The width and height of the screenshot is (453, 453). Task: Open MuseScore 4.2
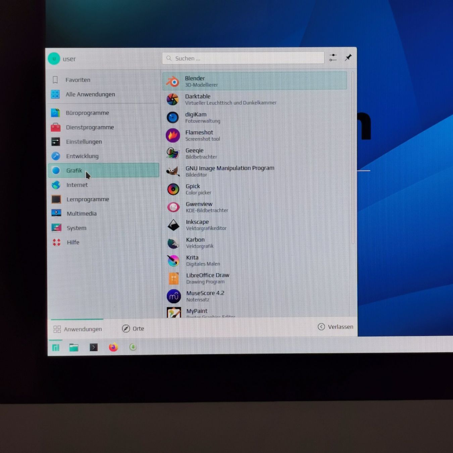pos(255,296)
